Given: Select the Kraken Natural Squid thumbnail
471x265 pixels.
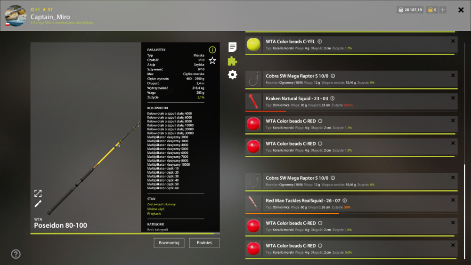Looking at the screenshot, I should coord(253,102).
